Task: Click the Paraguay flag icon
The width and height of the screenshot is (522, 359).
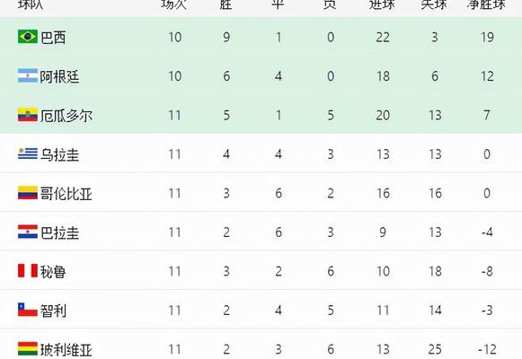Action: (x=28, y=232)
